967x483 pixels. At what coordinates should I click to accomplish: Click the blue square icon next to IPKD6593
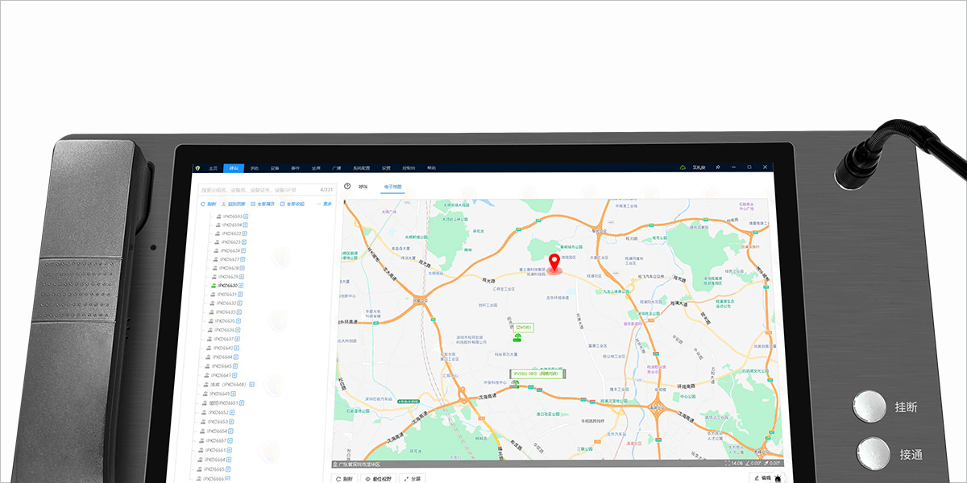247,217
